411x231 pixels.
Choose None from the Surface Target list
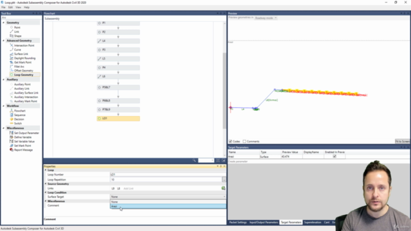168,202
